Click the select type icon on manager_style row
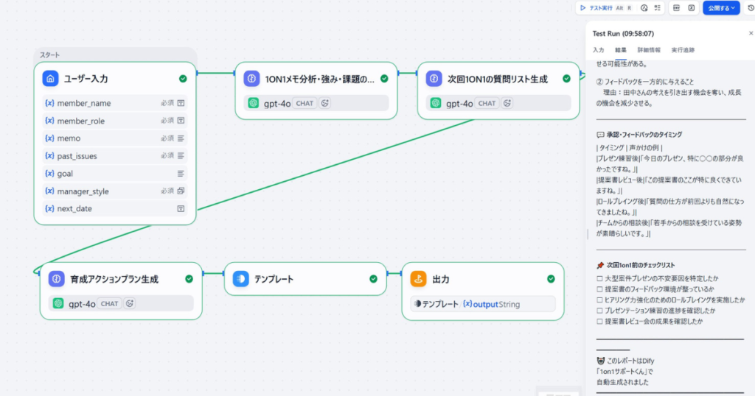This screenshot has width=755, height=396. pos(181,191)
